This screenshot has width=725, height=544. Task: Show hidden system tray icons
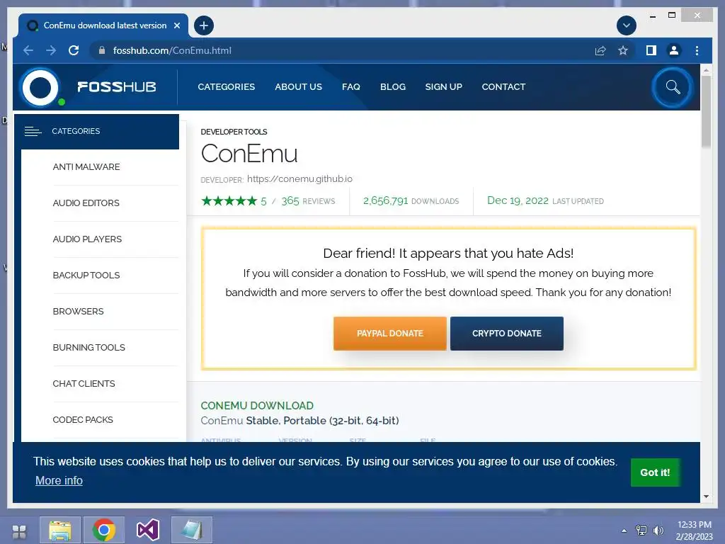point(624,531)
